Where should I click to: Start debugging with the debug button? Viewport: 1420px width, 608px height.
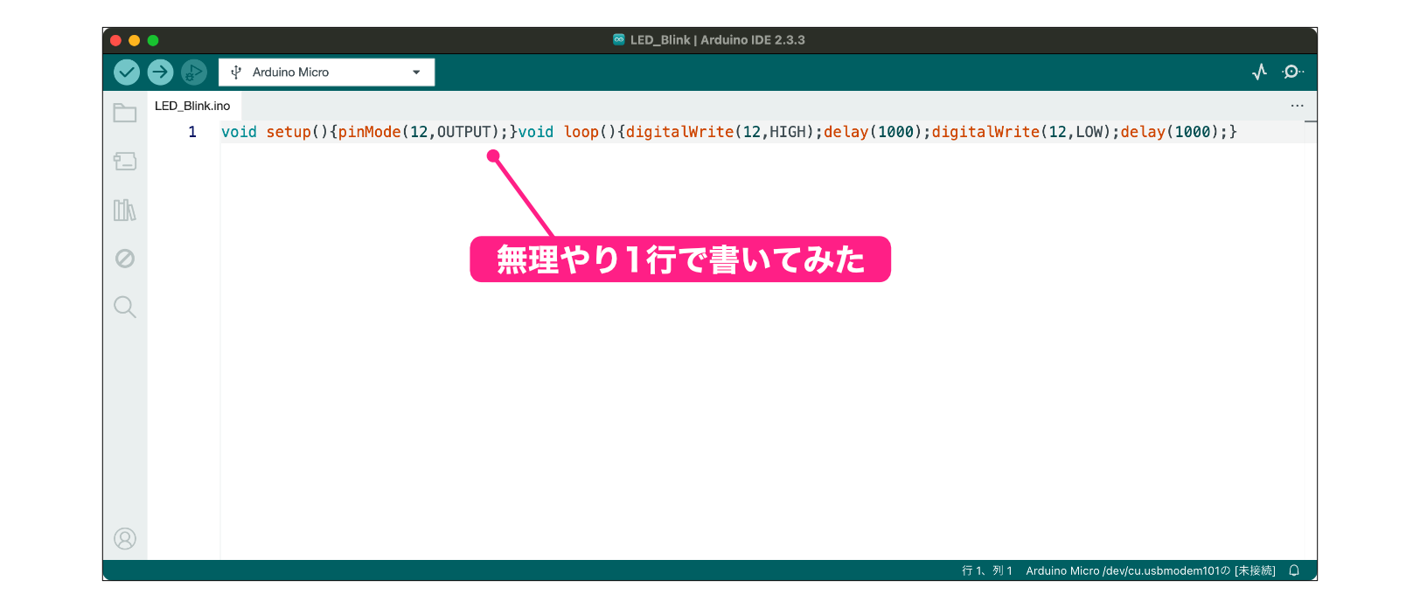click(x=193, y=72)
